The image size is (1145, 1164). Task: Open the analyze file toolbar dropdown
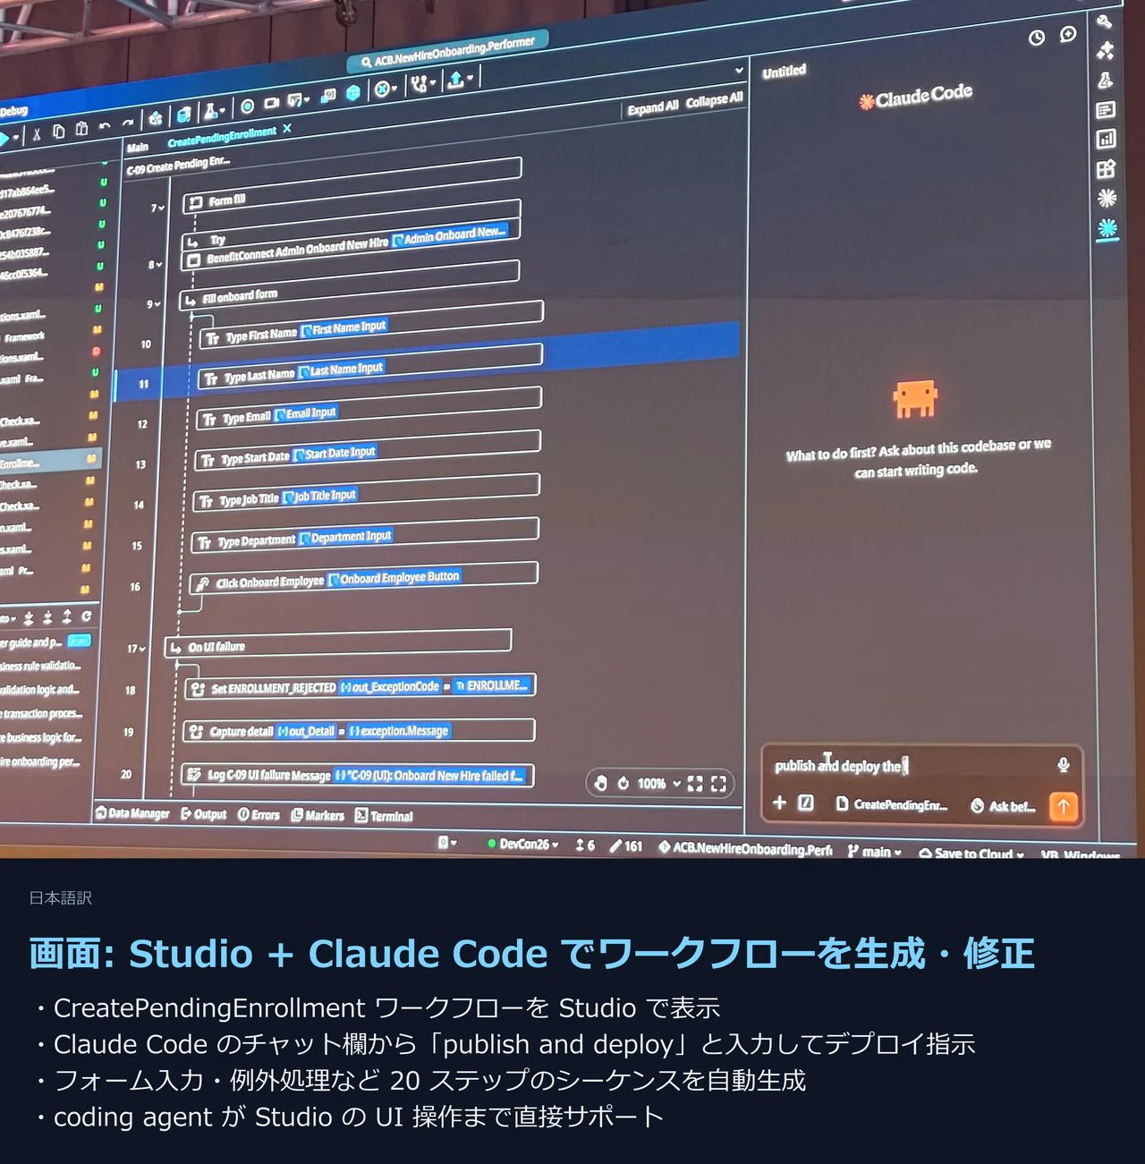386,89
